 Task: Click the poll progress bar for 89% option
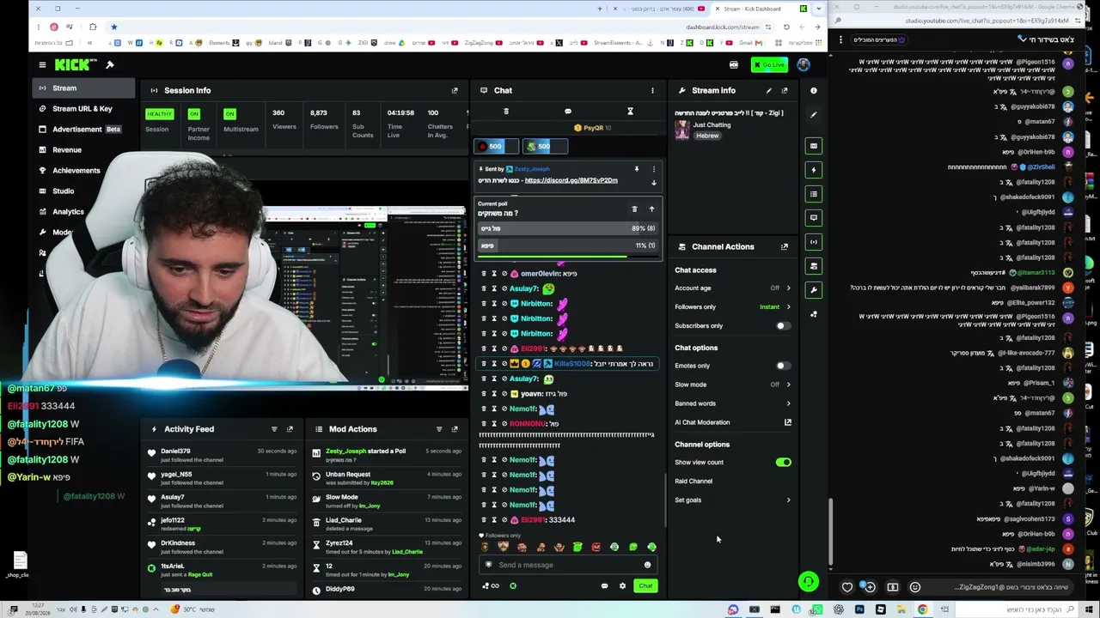click(567, 229)
